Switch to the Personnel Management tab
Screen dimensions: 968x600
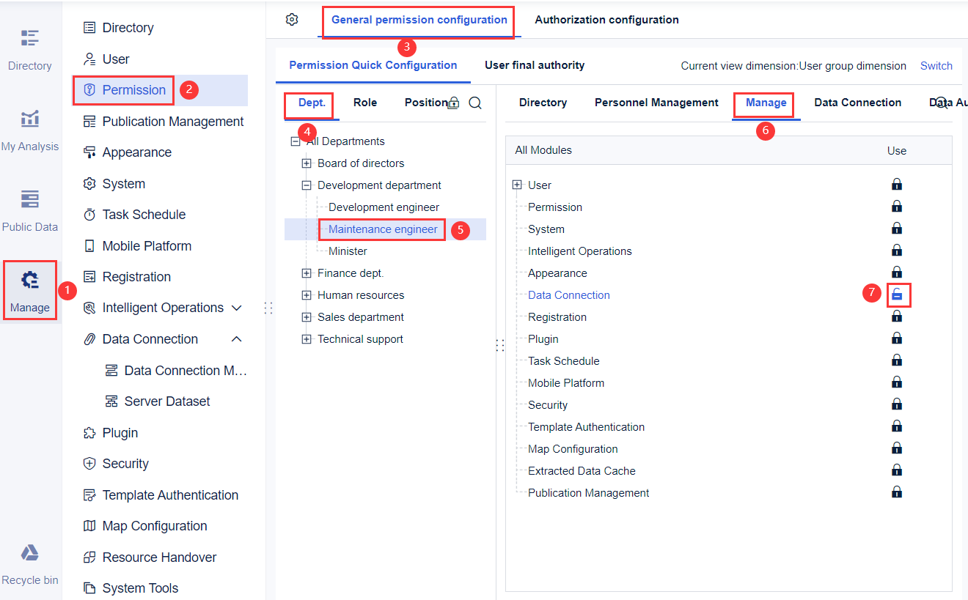[656, 103]
